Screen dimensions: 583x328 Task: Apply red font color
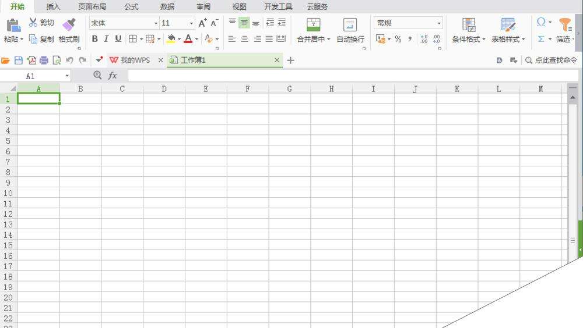(x=188, y=38)
